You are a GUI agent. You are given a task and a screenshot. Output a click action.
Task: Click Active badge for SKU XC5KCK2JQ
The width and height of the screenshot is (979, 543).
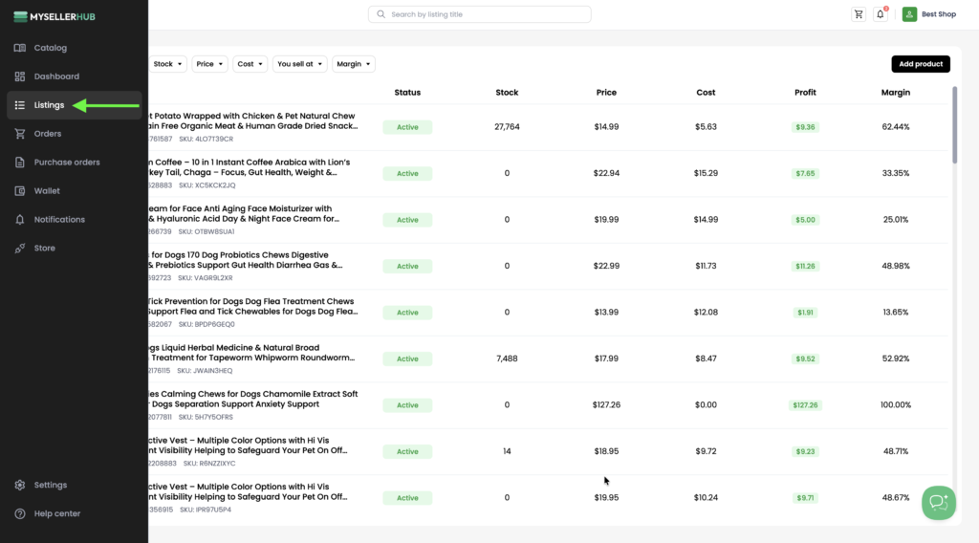(x=407, y=173)
